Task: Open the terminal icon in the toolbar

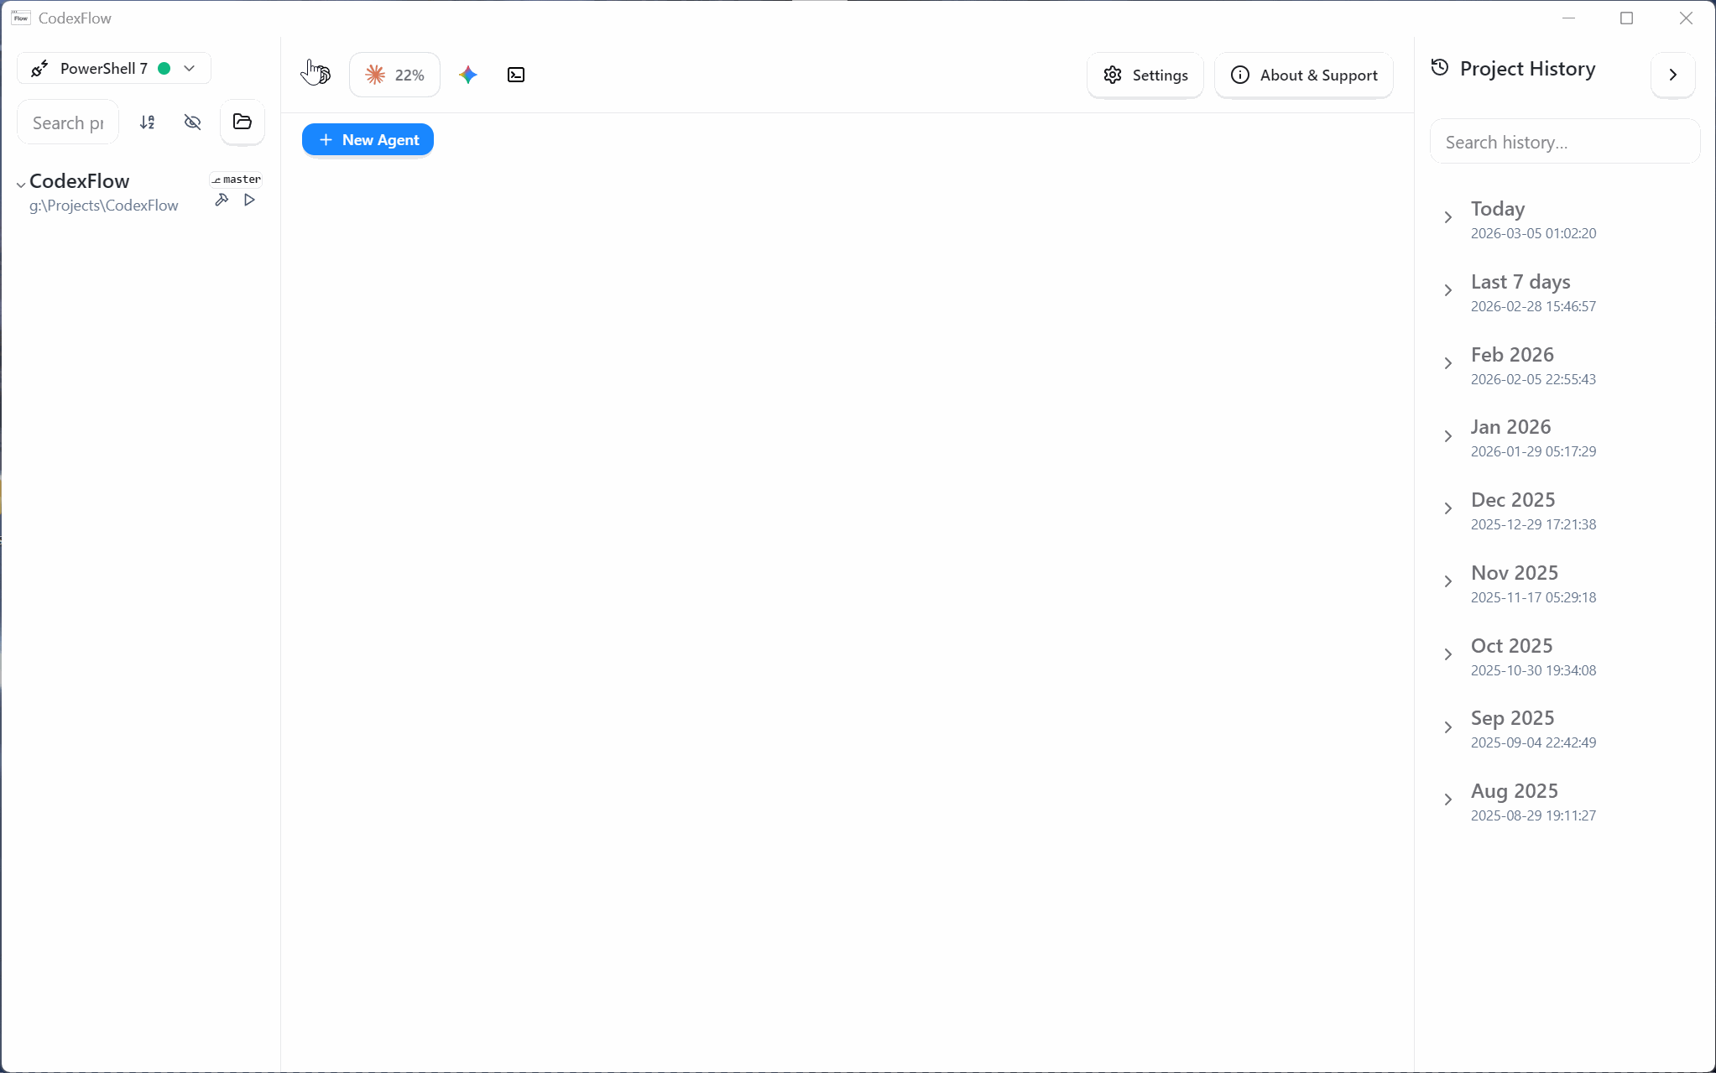Action: [516, 75]
